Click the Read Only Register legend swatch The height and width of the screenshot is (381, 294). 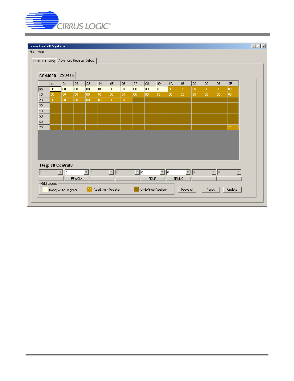point(89,189)
